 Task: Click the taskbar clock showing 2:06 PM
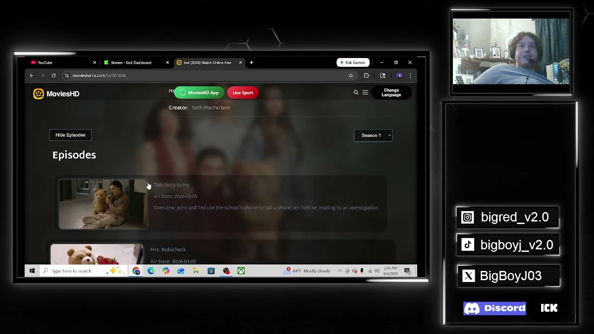[x=391, y=271]
